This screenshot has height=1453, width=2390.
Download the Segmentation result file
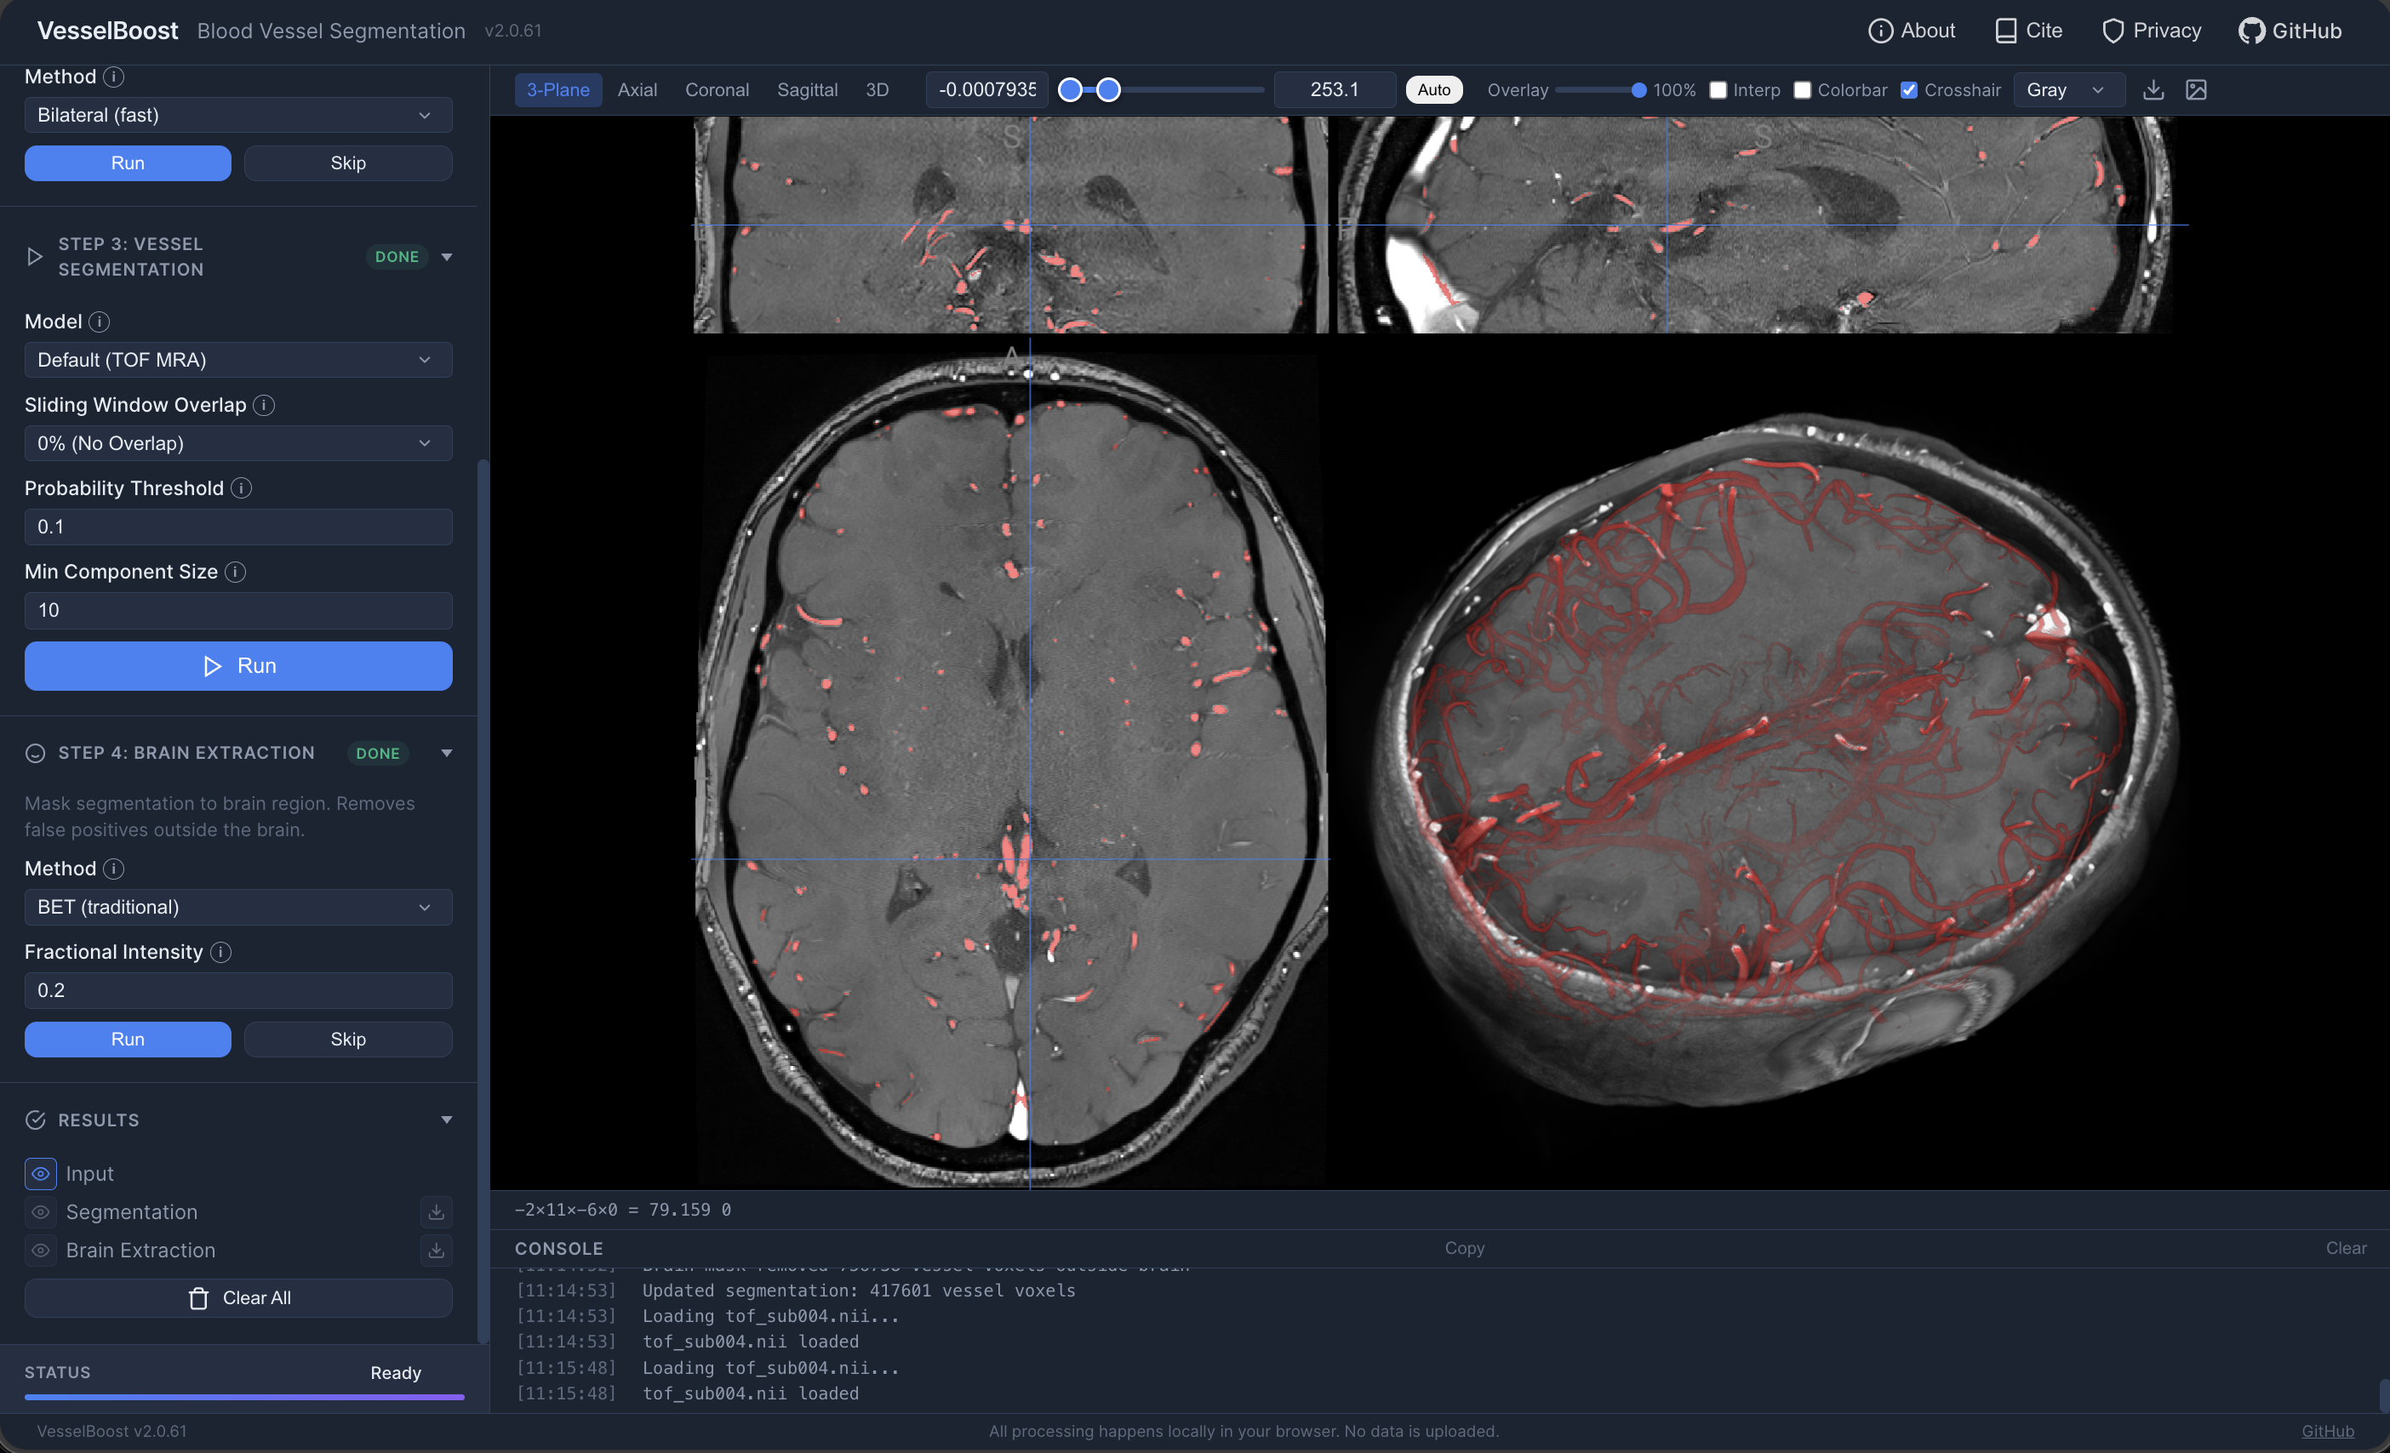pyautogui.click(x=437, y=1211)
